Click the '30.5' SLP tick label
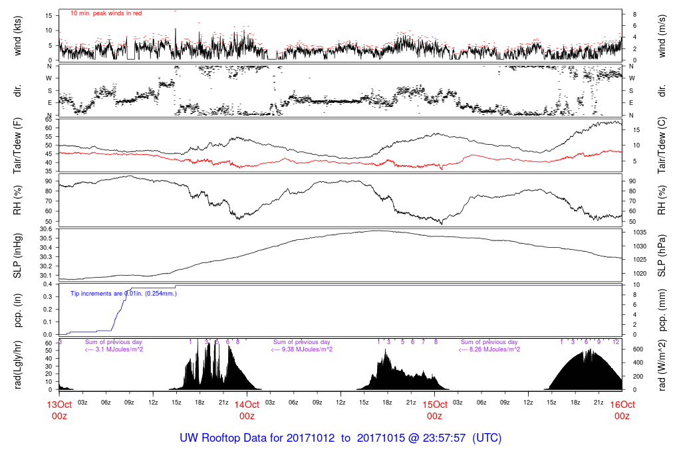This screenshot has width=681, height=465. [x=46, y=238]
